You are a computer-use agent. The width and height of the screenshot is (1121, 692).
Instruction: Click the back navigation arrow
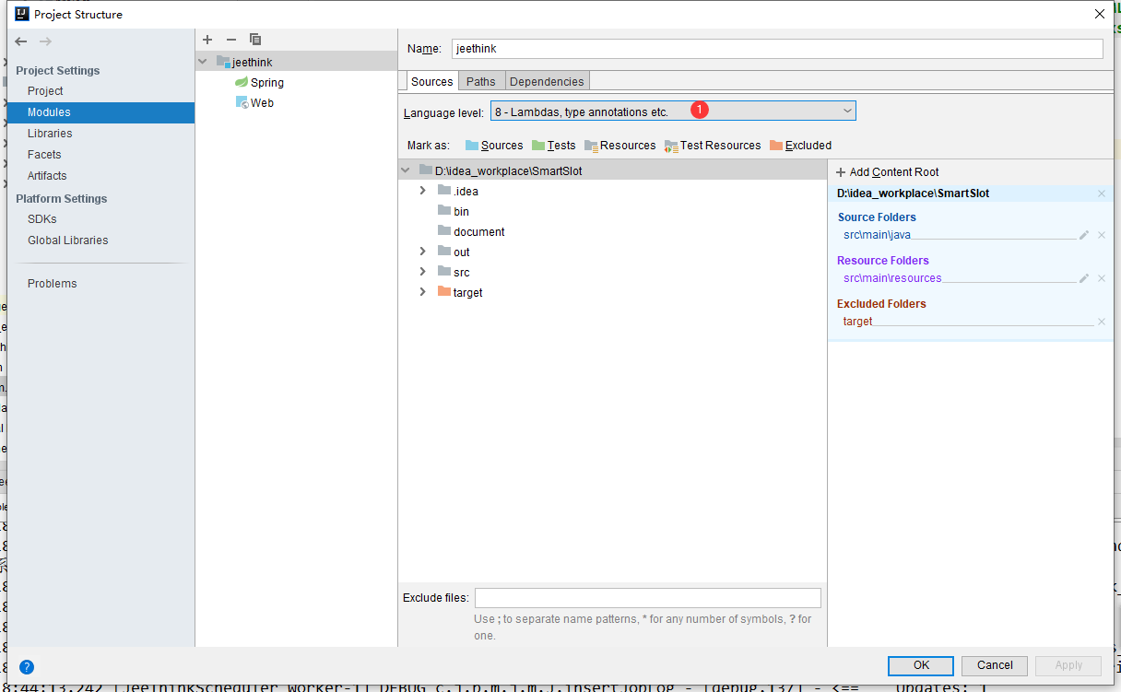(x=21, y=41)
